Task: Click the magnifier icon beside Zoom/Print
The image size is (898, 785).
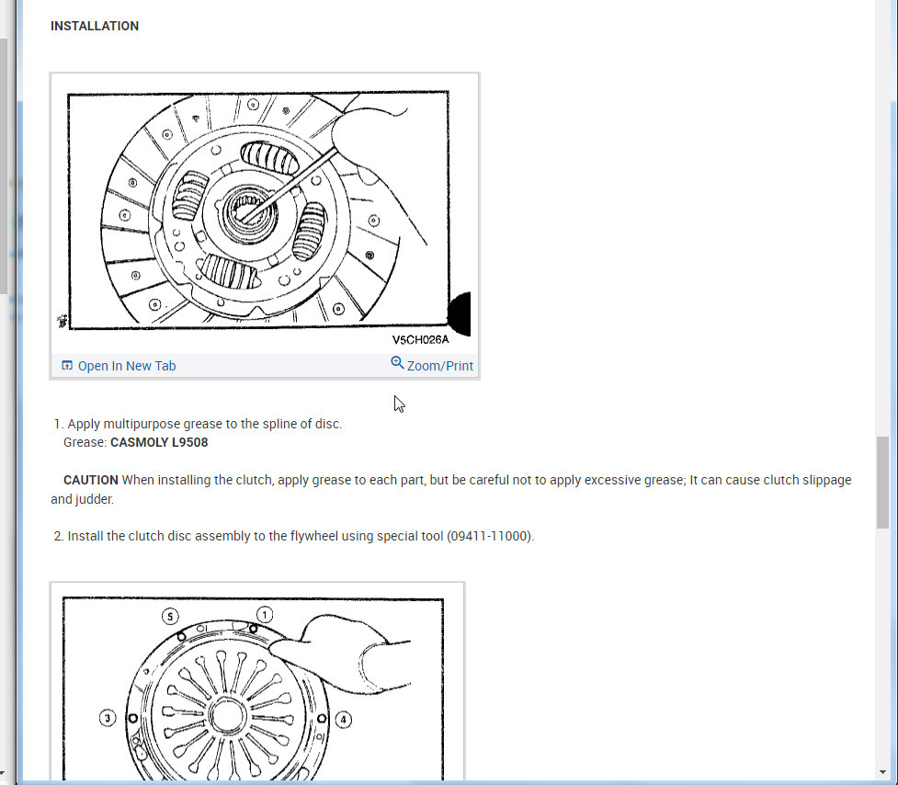Action: point(397,363)
